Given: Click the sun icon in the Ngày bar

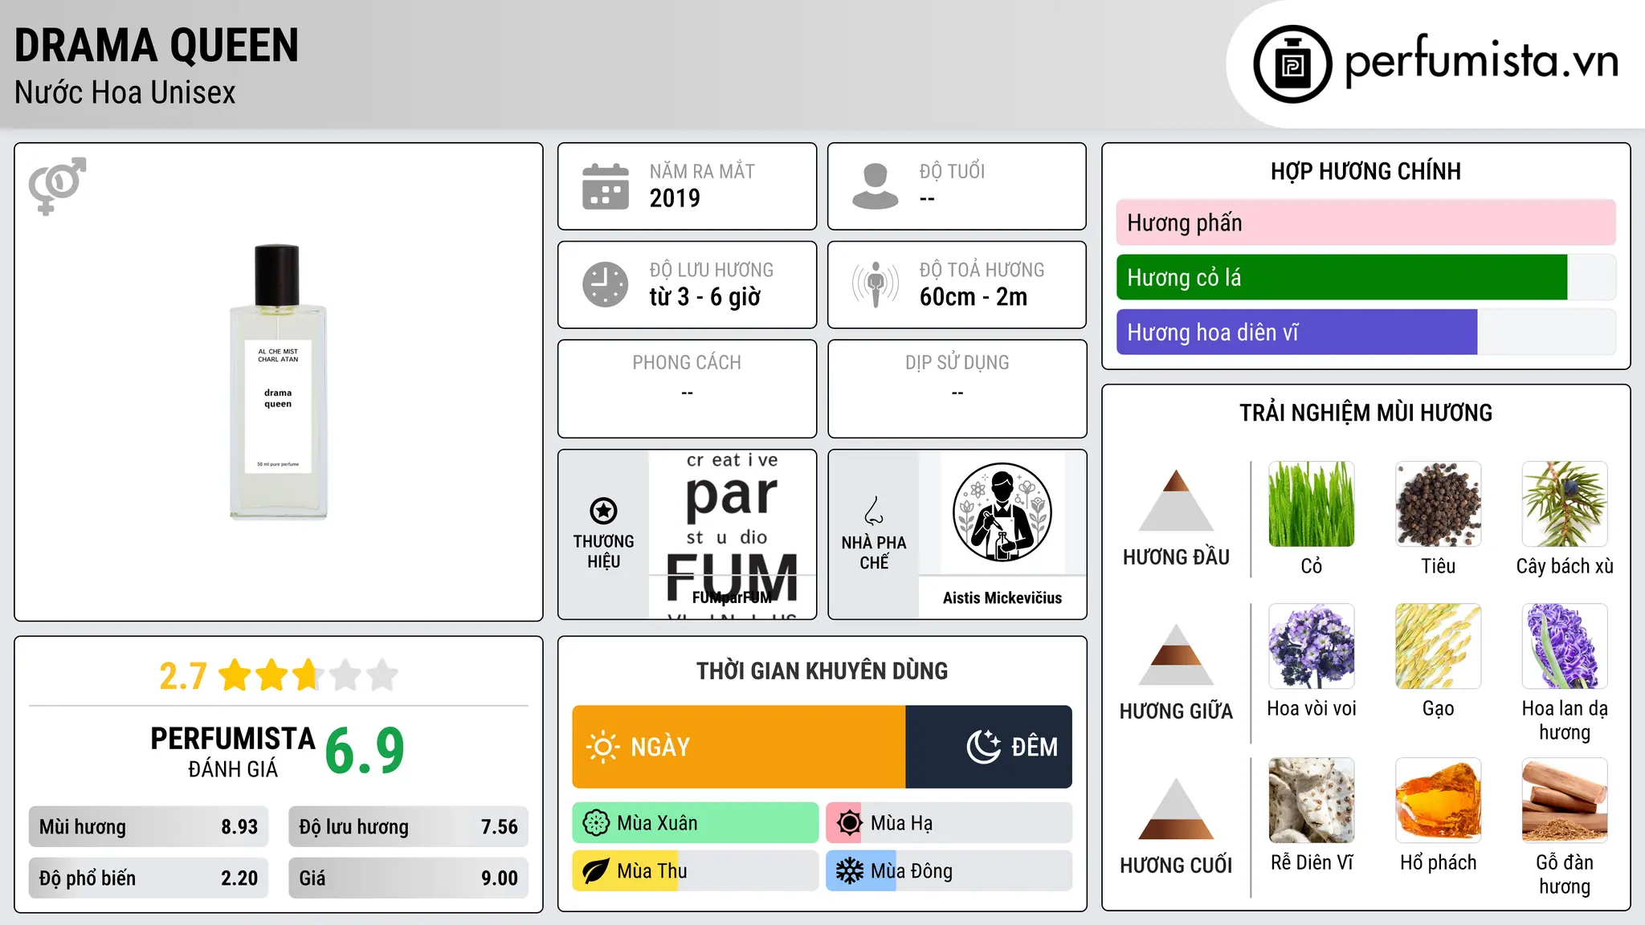Looking at the screenshot, I should pos(602,747).
